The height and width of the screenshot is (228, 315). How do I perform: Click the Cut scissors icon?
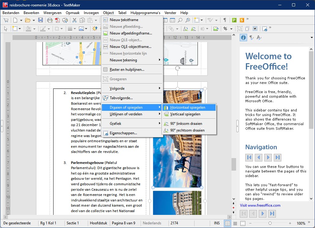[74, 20]
